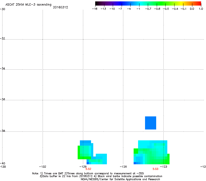Click the 'Data buffer is 22 hrs' note line

click(x=101, y=176)
